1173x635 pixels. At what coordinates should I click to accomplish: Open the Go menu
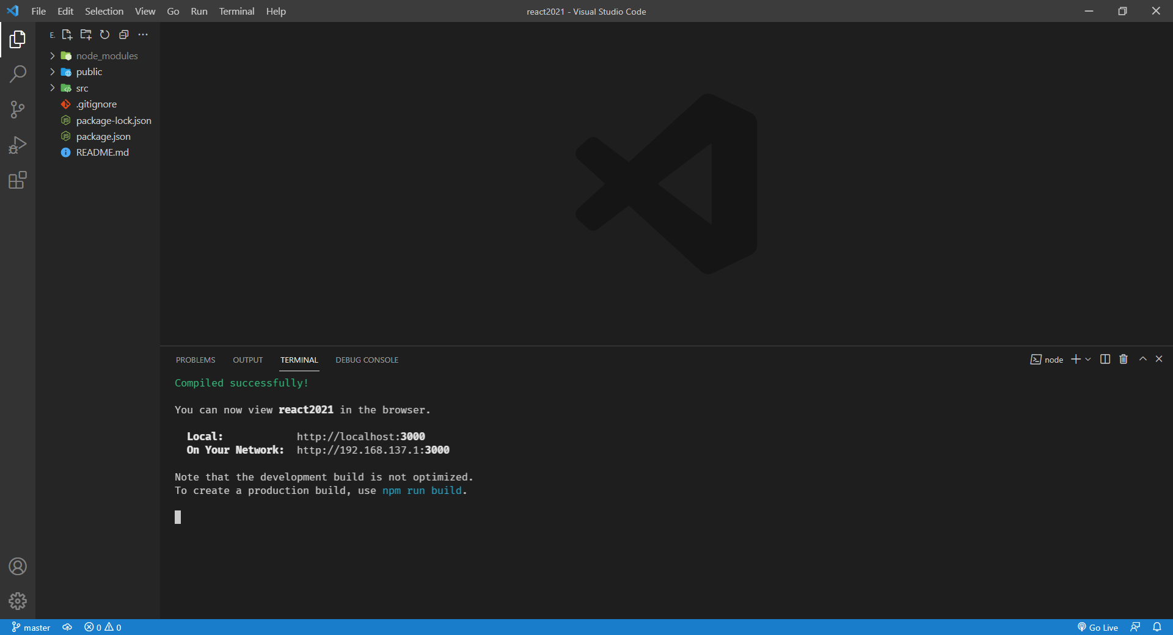tap(173, 11)
